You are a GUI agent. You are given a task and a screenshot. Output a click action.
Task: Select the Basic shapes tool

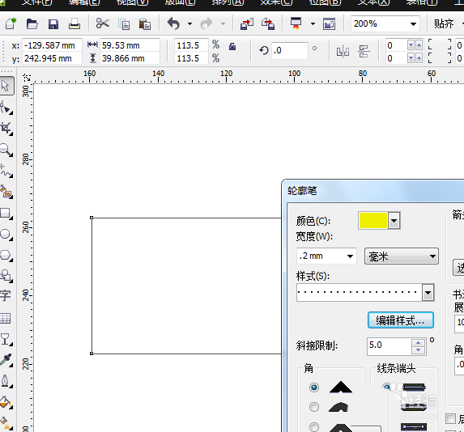click(6, 275)
